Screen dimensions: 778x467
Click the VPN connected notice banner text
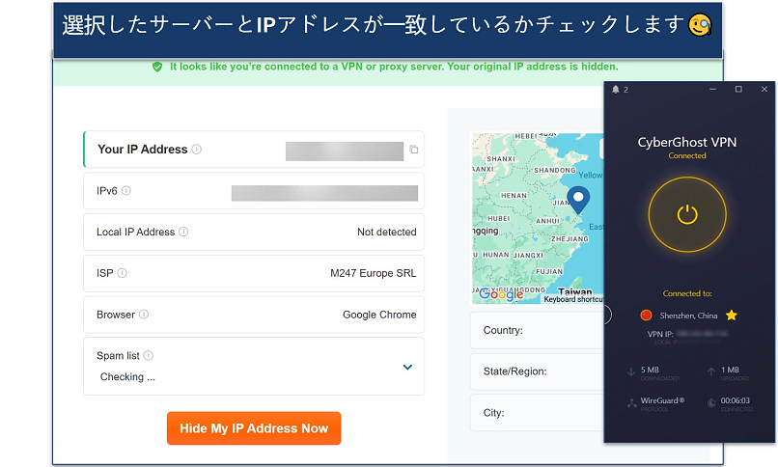point(394,67)
